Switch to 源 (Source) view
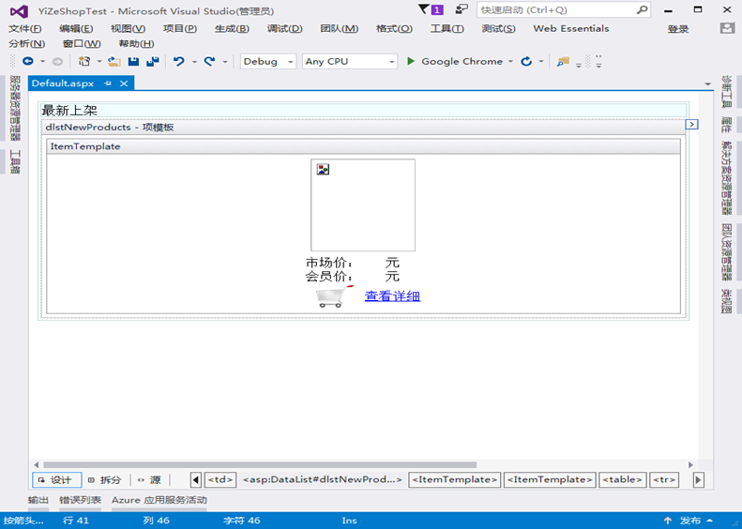The image size is (742, 529). [x=149, y=479]
